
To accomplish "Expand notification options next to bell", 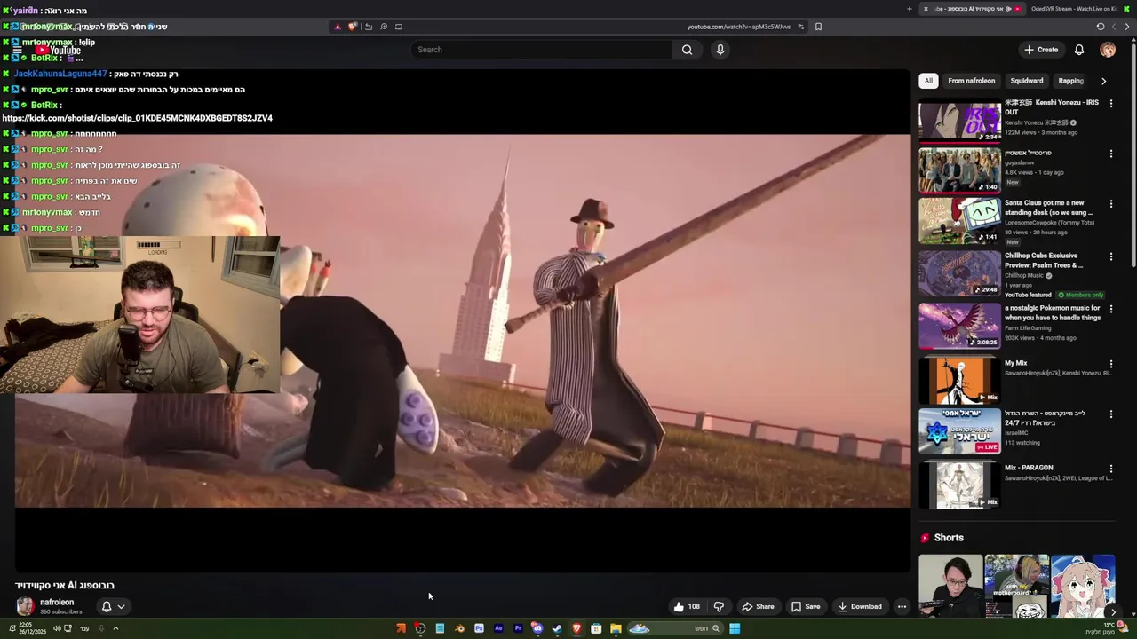I will pos(121,607).
